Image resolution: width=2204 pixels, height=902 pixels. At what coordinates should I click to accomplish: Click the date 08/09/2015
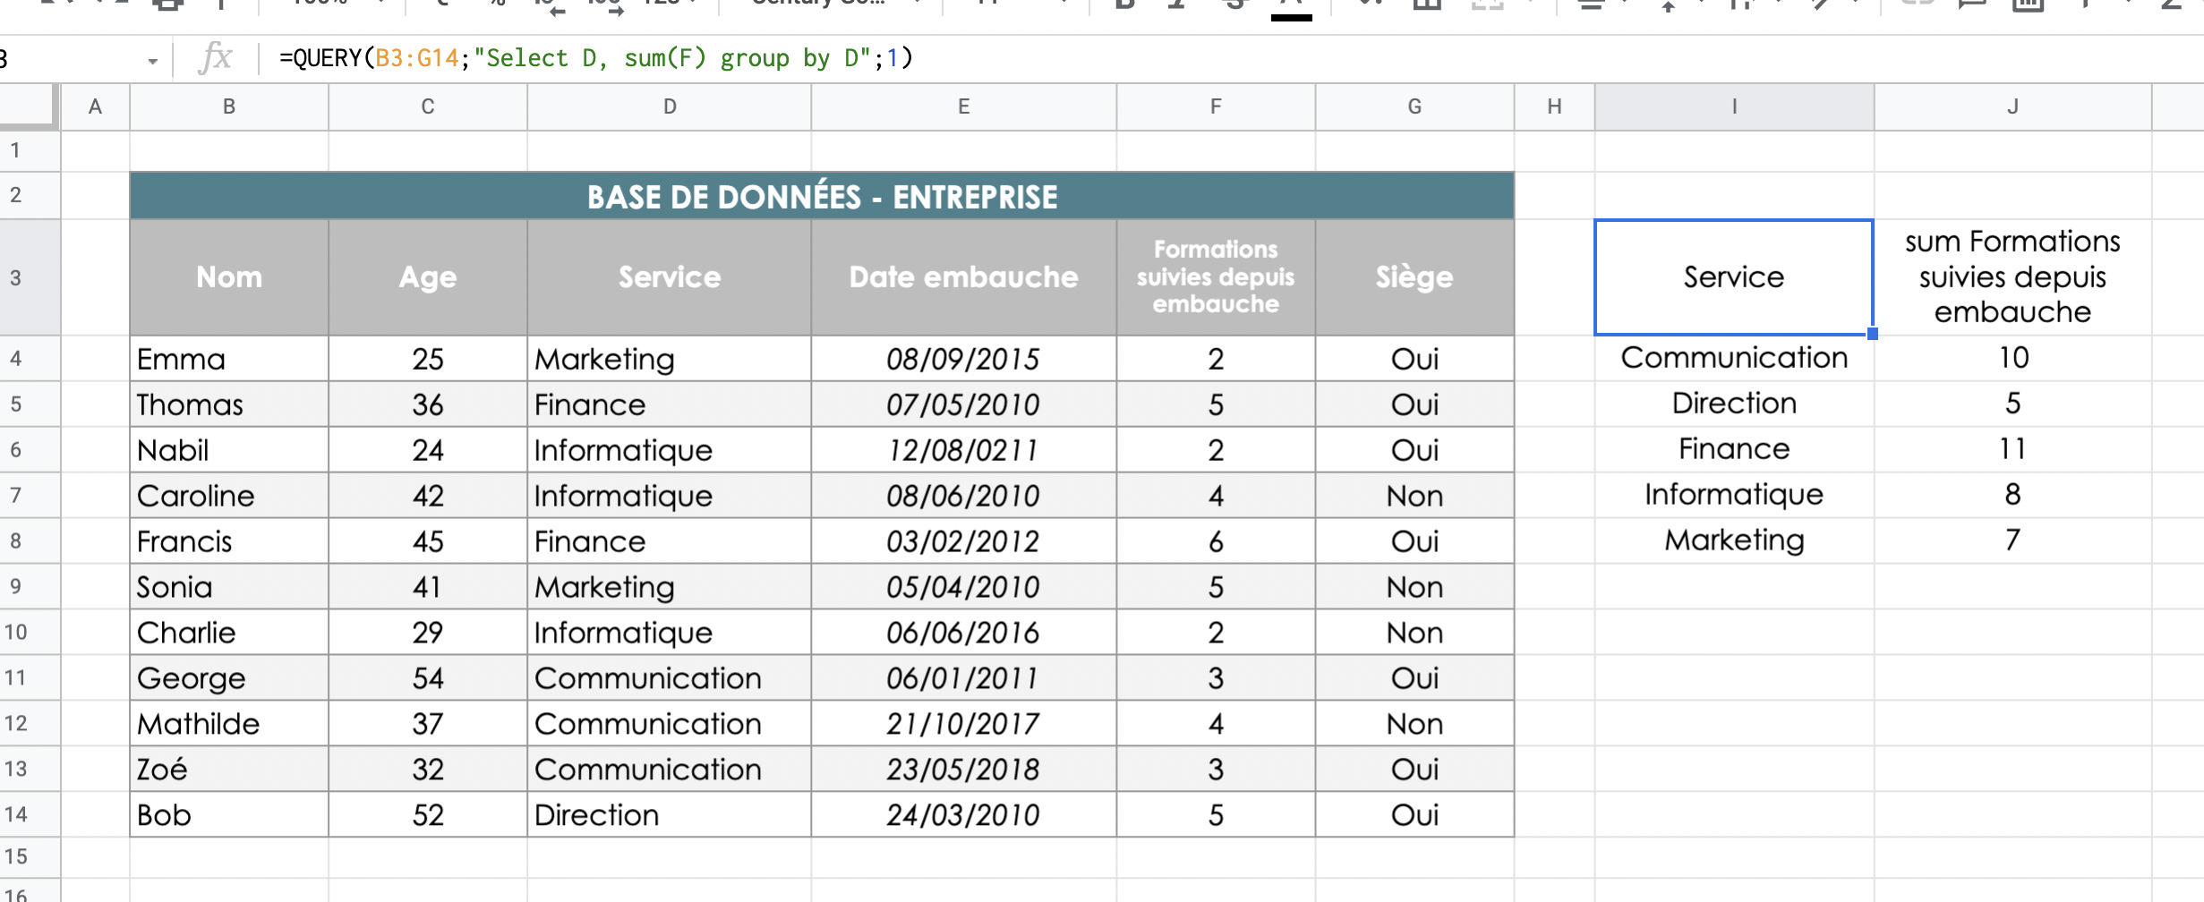click(x=964, y=359)
